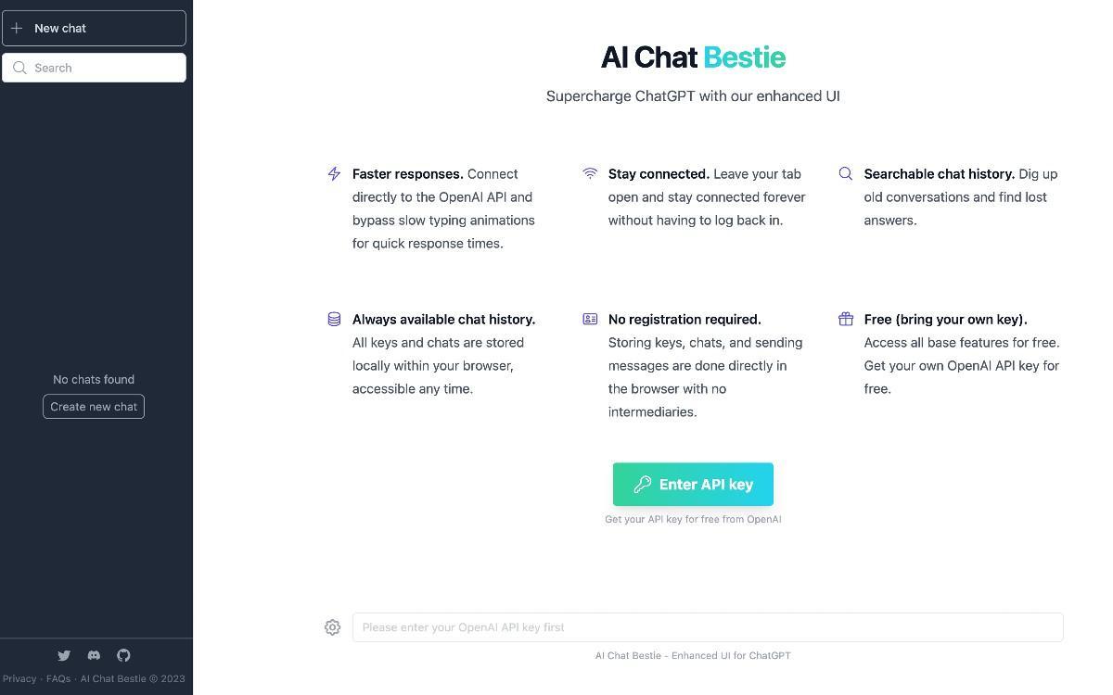Click the plus icon beside New chat

click(x=17, y=28)
